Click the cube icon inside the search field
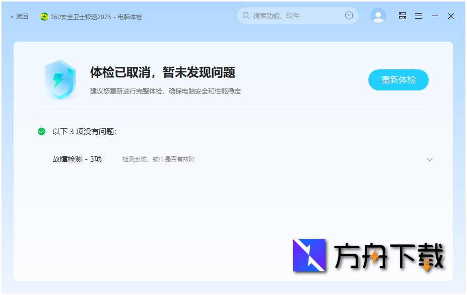The width and height of the screenshot is (467, 295). (349, 15)
